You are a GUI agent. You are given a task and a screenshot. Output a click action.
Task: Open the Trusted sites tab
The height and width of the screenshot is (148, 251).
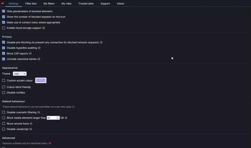(x=85, y=4)
